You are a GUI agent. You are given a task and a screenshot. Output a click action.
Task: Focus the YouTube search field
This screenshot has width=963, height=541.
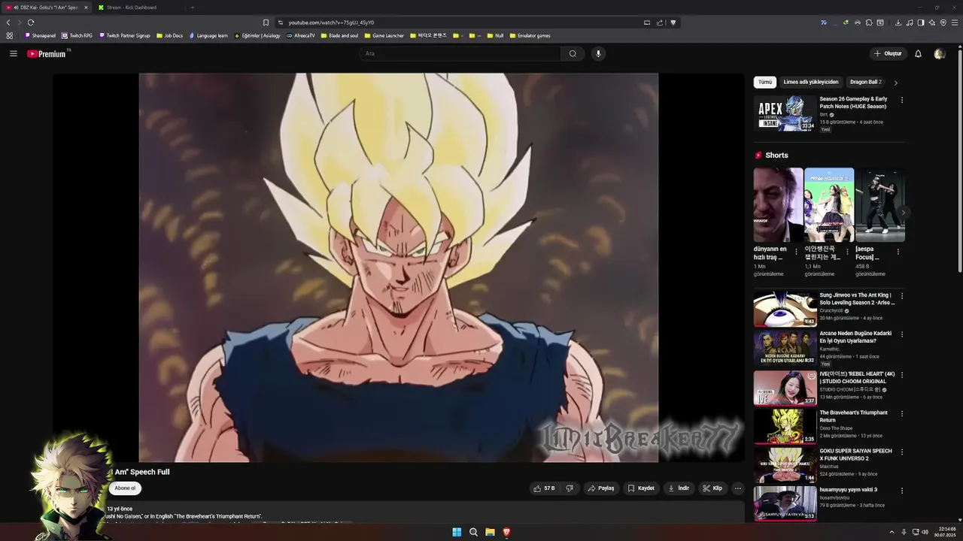click(x=460, y=53)
